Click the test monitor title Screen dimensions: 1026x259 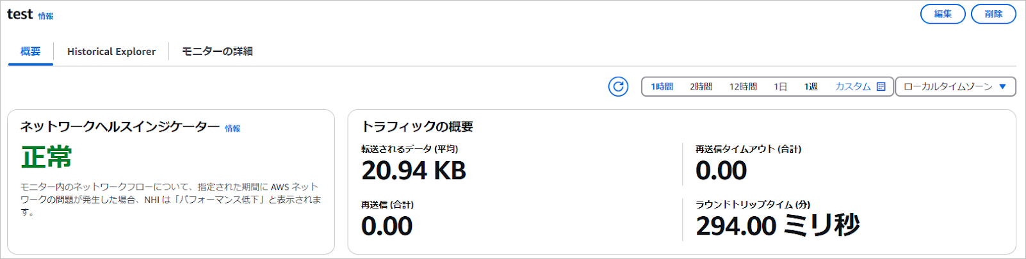click(20, 14)
